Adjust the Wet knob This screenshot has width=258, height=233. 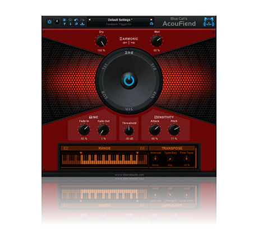(156, 41)
